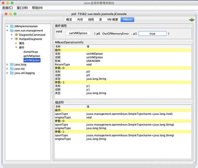This screenshot has height=168, width=198.
Task: Switch to the 内存 tab
Action: coord(80,19)
